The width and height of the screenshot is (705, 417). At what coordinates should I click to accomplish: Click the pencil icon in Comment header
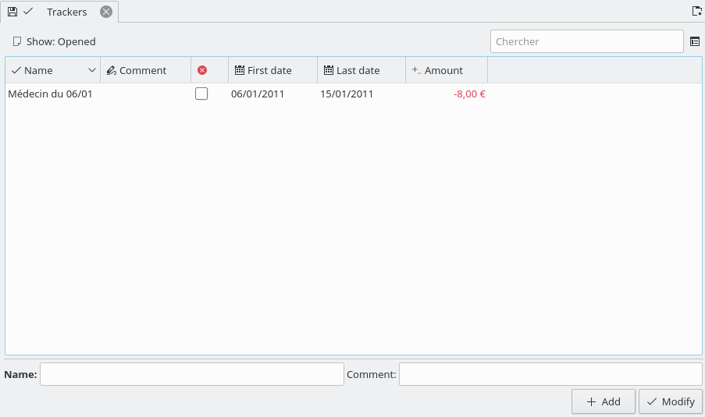point(111,70)
